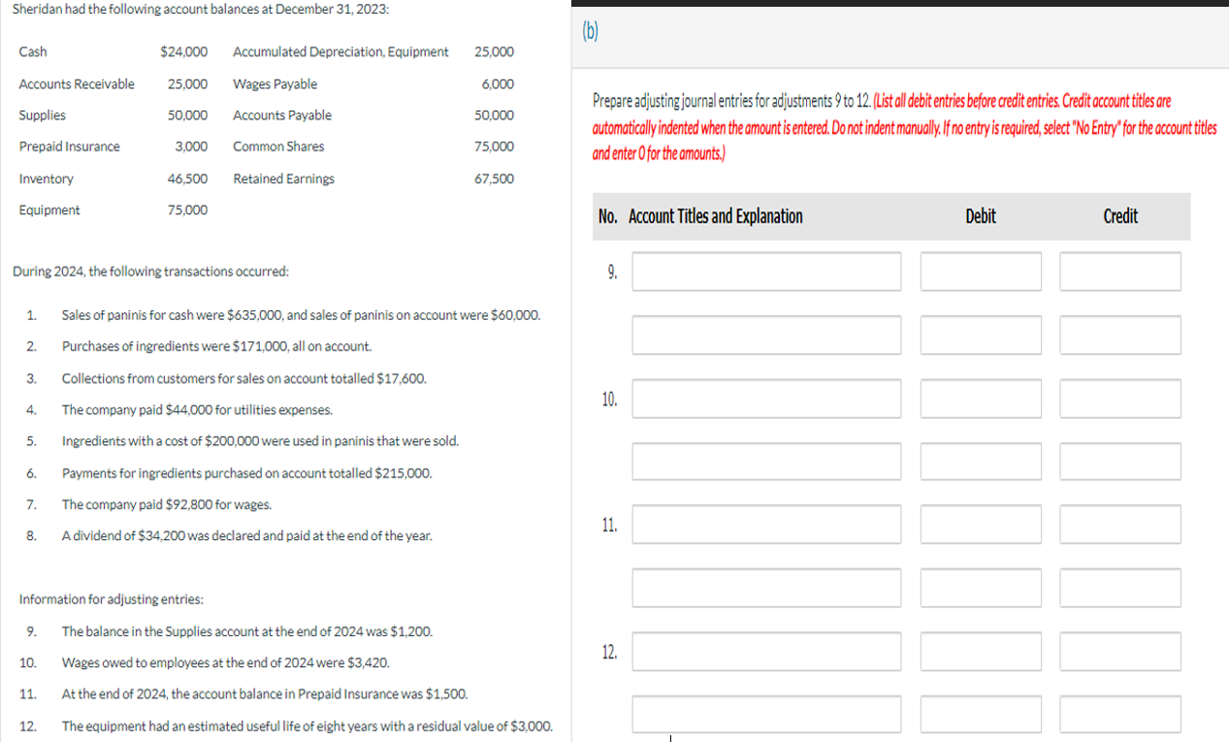Screen dimensions: 1229x742
Task: Click the Debit field on entry 10 second line
Action: pos(980,462)
